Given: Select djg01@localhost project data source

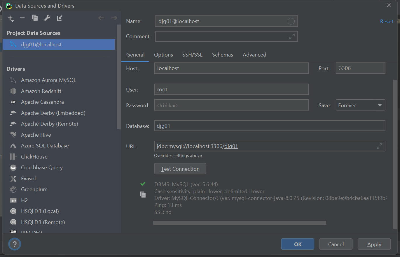Looking at the screenshot, I should click(59, 45).
